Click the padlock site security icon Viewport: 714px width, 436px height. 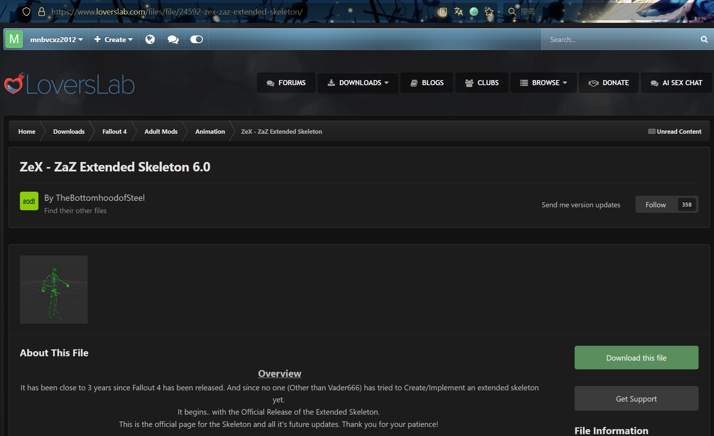click(x=42, y=12)
